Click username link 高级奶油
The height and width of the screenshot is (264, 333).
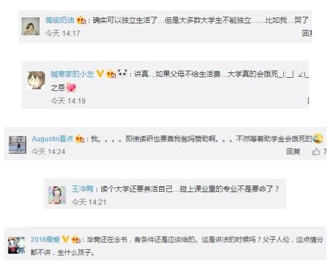coord(59,20)
